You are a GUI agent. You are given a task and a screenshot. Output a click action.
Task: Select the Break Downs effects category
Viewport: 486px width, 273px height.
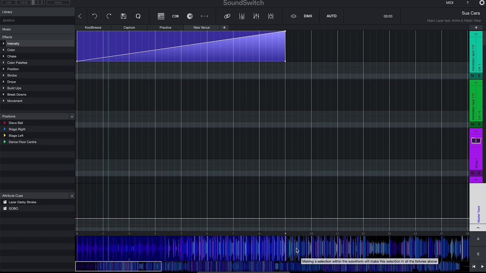tap(17, 94)
